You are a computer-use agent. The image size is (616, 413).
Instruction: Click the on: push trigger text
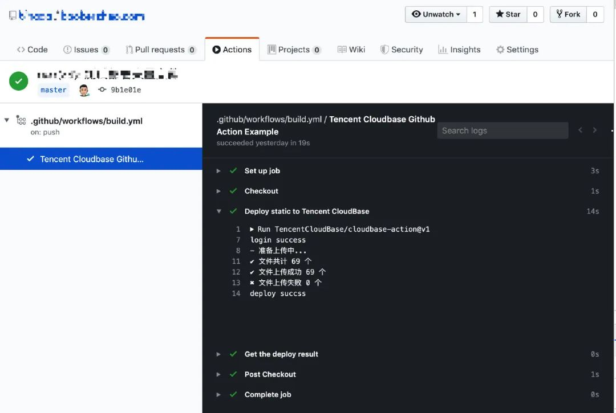click(45, 132)
